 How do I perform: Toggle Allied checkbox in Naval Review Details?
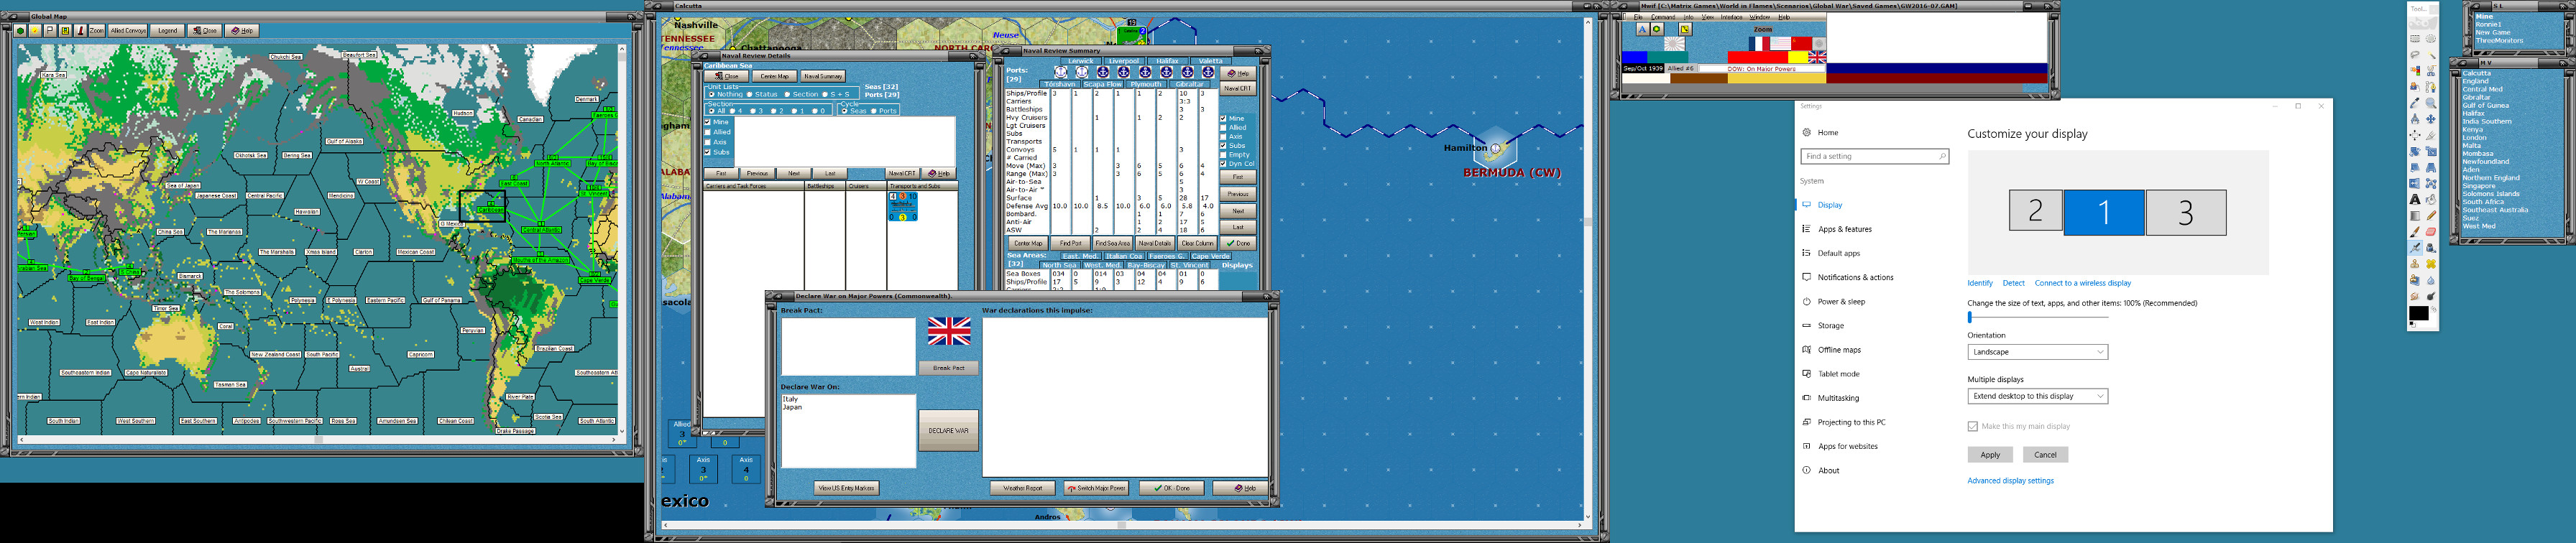708,132
